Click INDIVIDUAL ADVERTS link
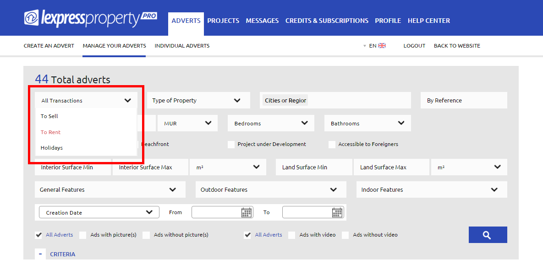The width and height of the screenshot is (543, 270). point(182,46)
